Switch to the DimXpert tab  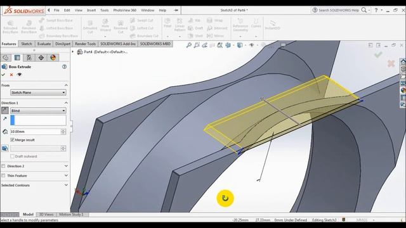[x=63, y=44]
